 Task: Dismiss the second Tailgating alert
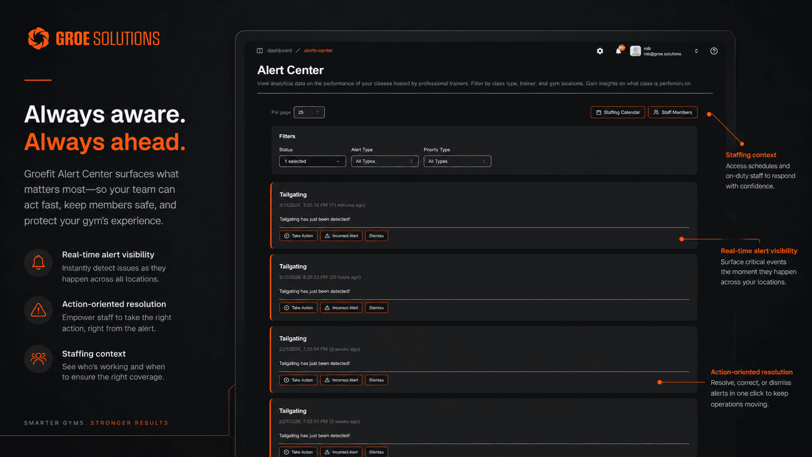(376, 308)
